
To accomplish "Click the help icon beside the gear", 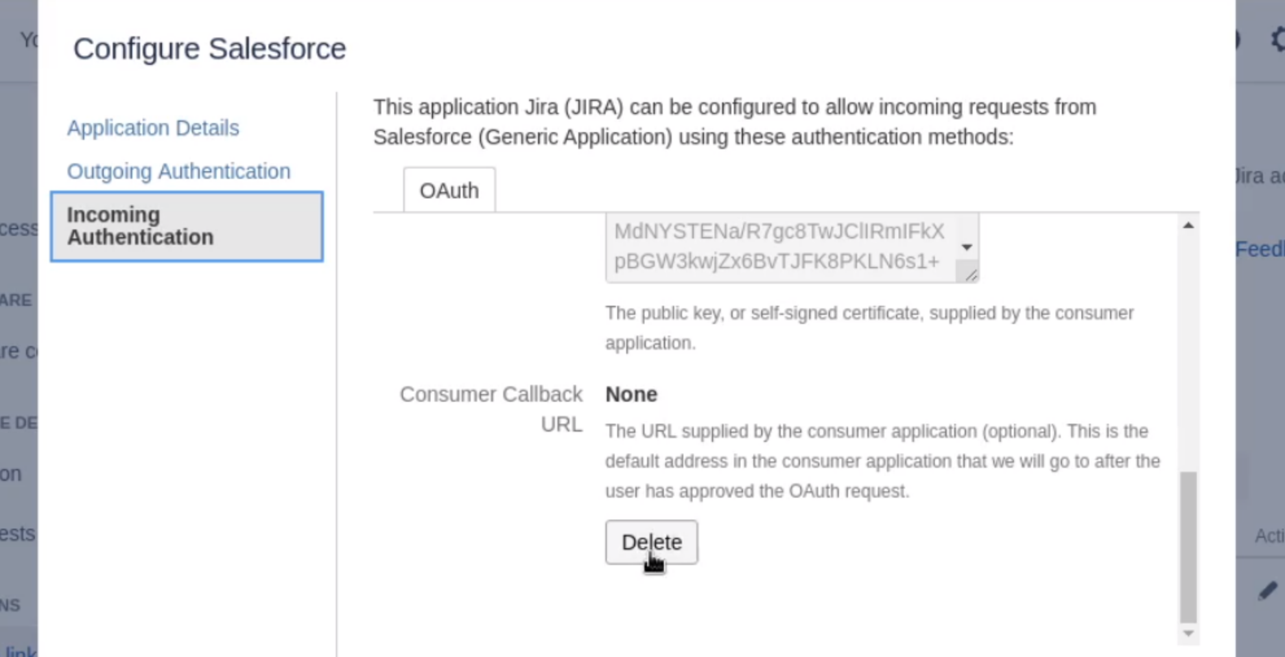I will click(x=1238, y=40).
